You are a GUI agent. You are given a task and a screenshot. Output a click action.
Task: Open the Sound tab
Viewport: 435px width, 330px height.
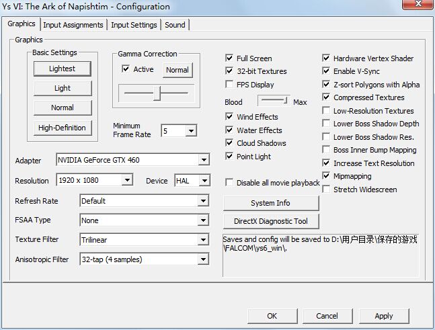(175, 25)
